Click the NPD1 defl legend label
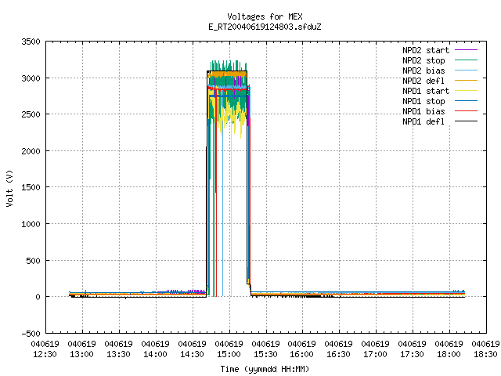Image resolution: width=501 pixels, height=376 pixels. point(424,122)
